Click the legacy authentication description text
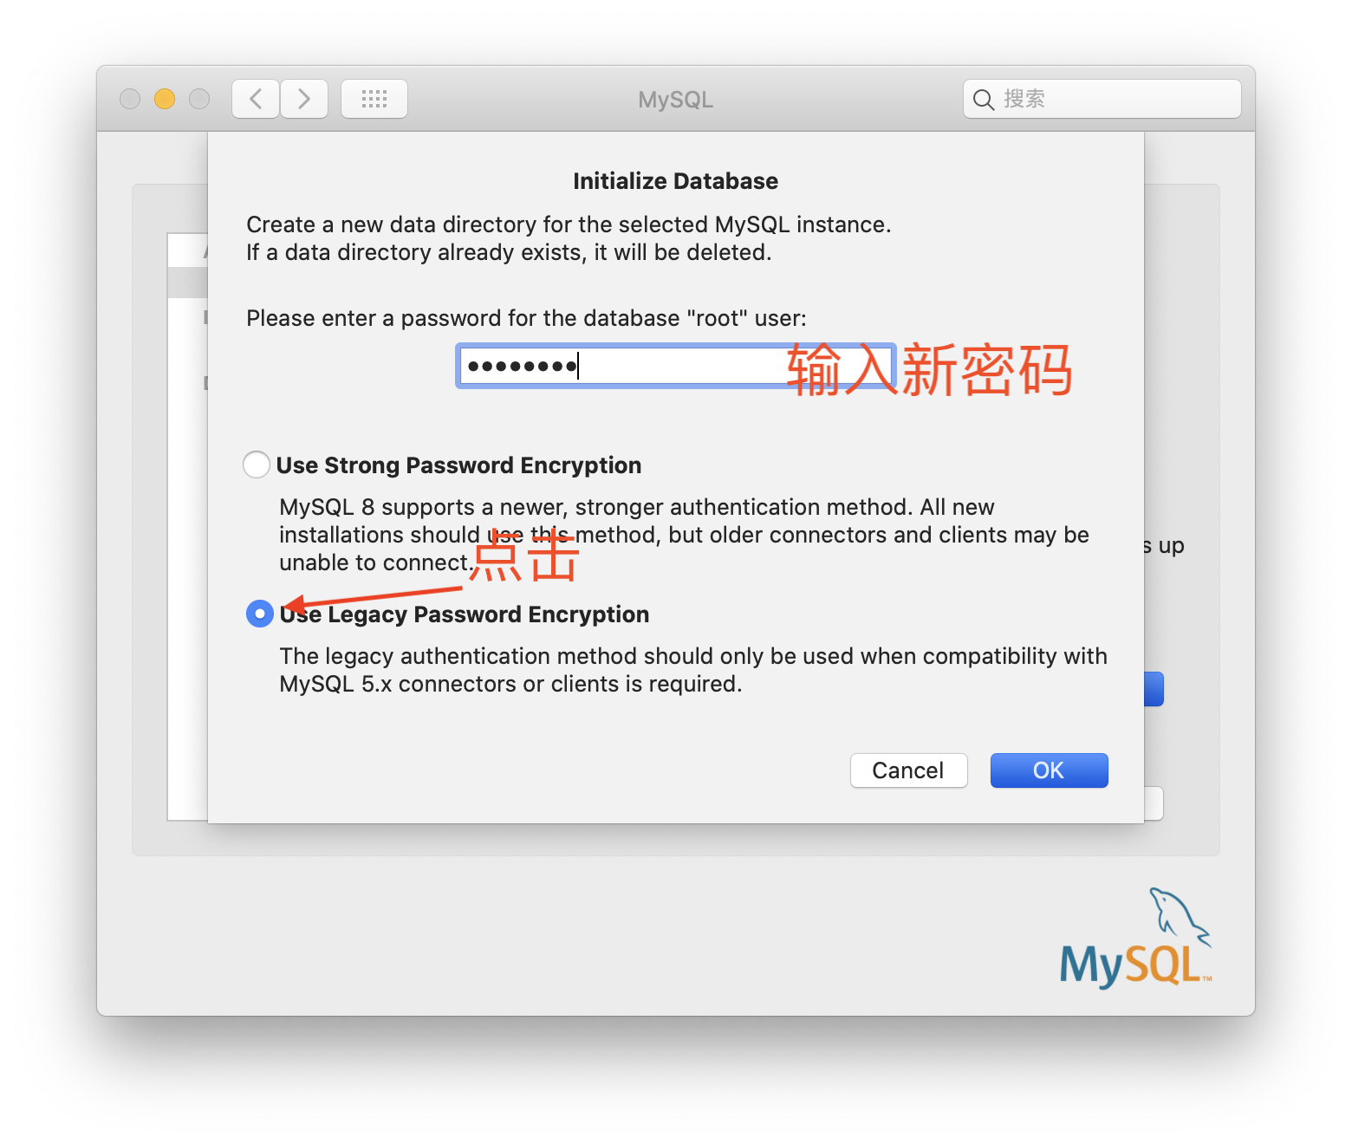This screenshot has height=1144, width=1352. 693,670
